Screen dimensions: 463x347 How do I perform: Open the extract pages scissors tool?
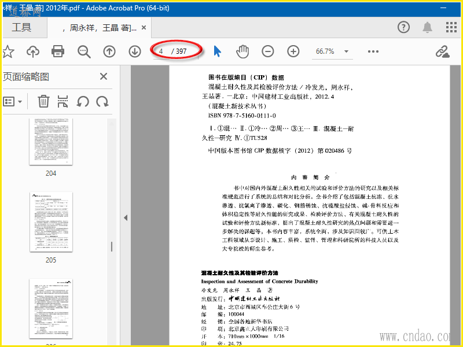(x=63, y=101)
